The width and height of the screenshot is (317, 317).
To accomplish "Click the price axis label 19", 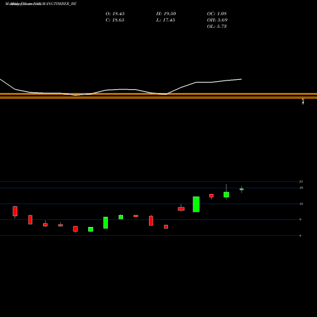I will pos(301,188).
